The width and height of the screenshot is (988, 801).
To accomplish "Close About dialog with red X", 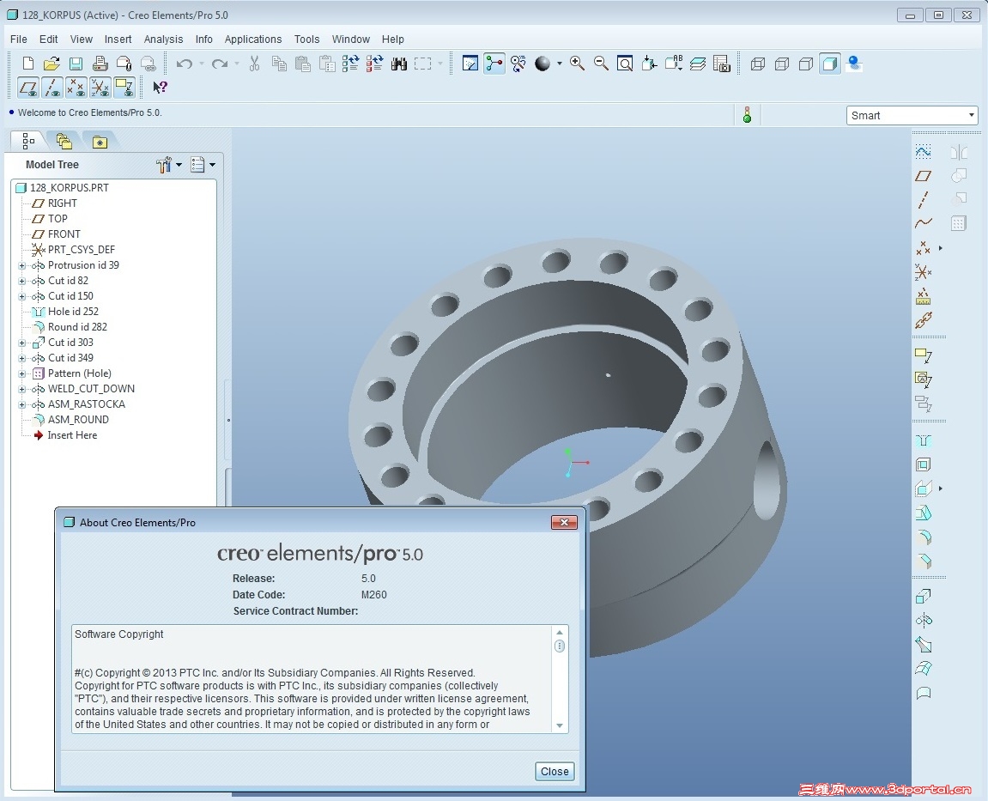I will [x=564, y=523].
